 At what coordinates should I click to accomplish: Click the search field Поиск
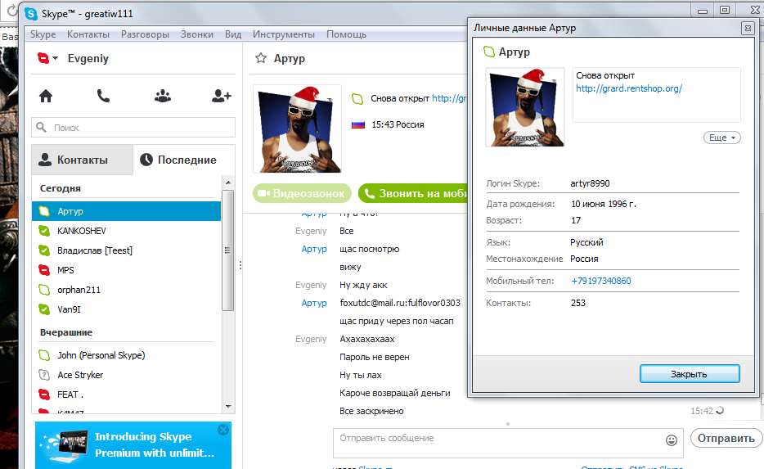tap(133, 128)
